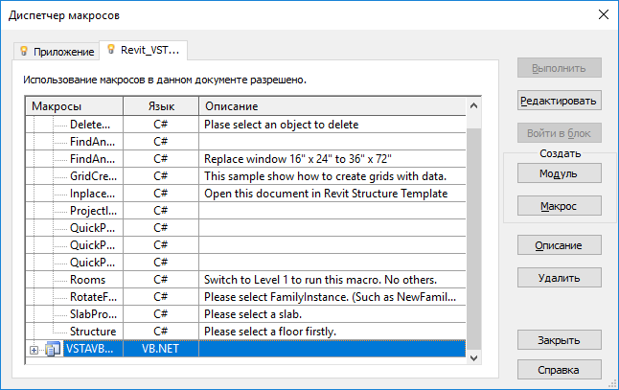This screenshot has width=619, height=390.
Task: Choose the Structure macro
Action: [x=93, y=332]
